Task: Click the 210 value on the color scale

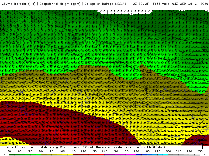Action: click(179, 151)
